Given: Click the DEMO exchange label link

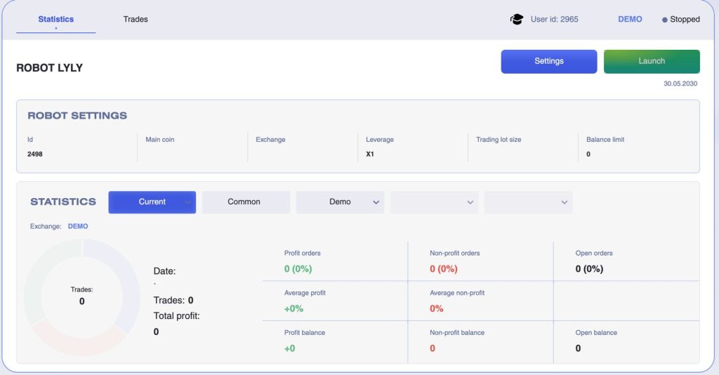Looking at the screenshot, I should (78, 227).
